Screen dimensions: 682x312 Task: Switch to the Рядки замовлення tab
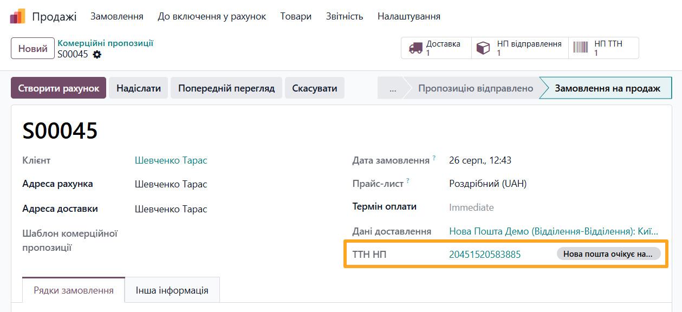click(74, 290)
